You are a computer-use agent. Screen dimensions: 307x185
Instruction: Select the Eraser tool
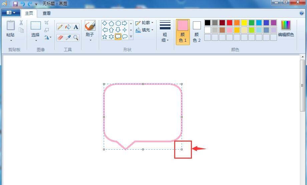click(x=60, y=37)
